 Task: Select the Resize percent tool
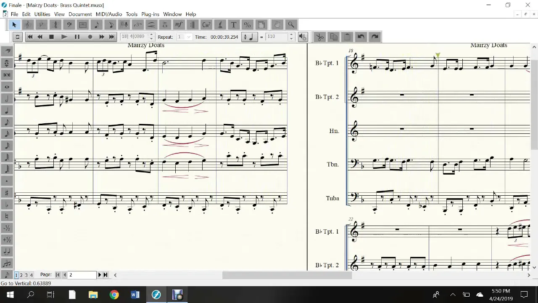point(247,24)
